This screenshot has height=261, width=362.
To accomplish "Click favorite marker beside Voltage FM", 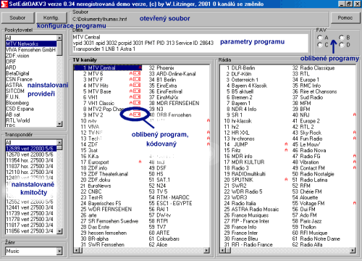I will (x=355, y=203).
